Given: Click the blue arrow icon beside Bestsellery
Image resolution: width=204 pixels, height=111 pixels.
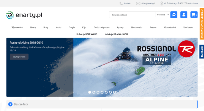Looking at the screenshot, I should pyautogui.click(x=11, y=104).
